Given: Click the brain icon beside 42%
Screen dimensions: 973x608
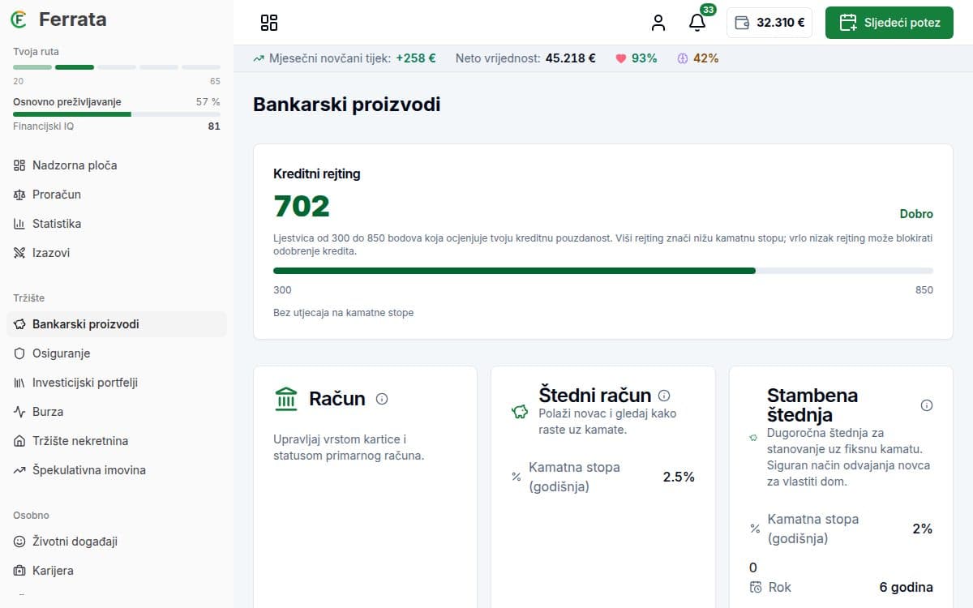Looking at the screenshot, I should 683,58.
